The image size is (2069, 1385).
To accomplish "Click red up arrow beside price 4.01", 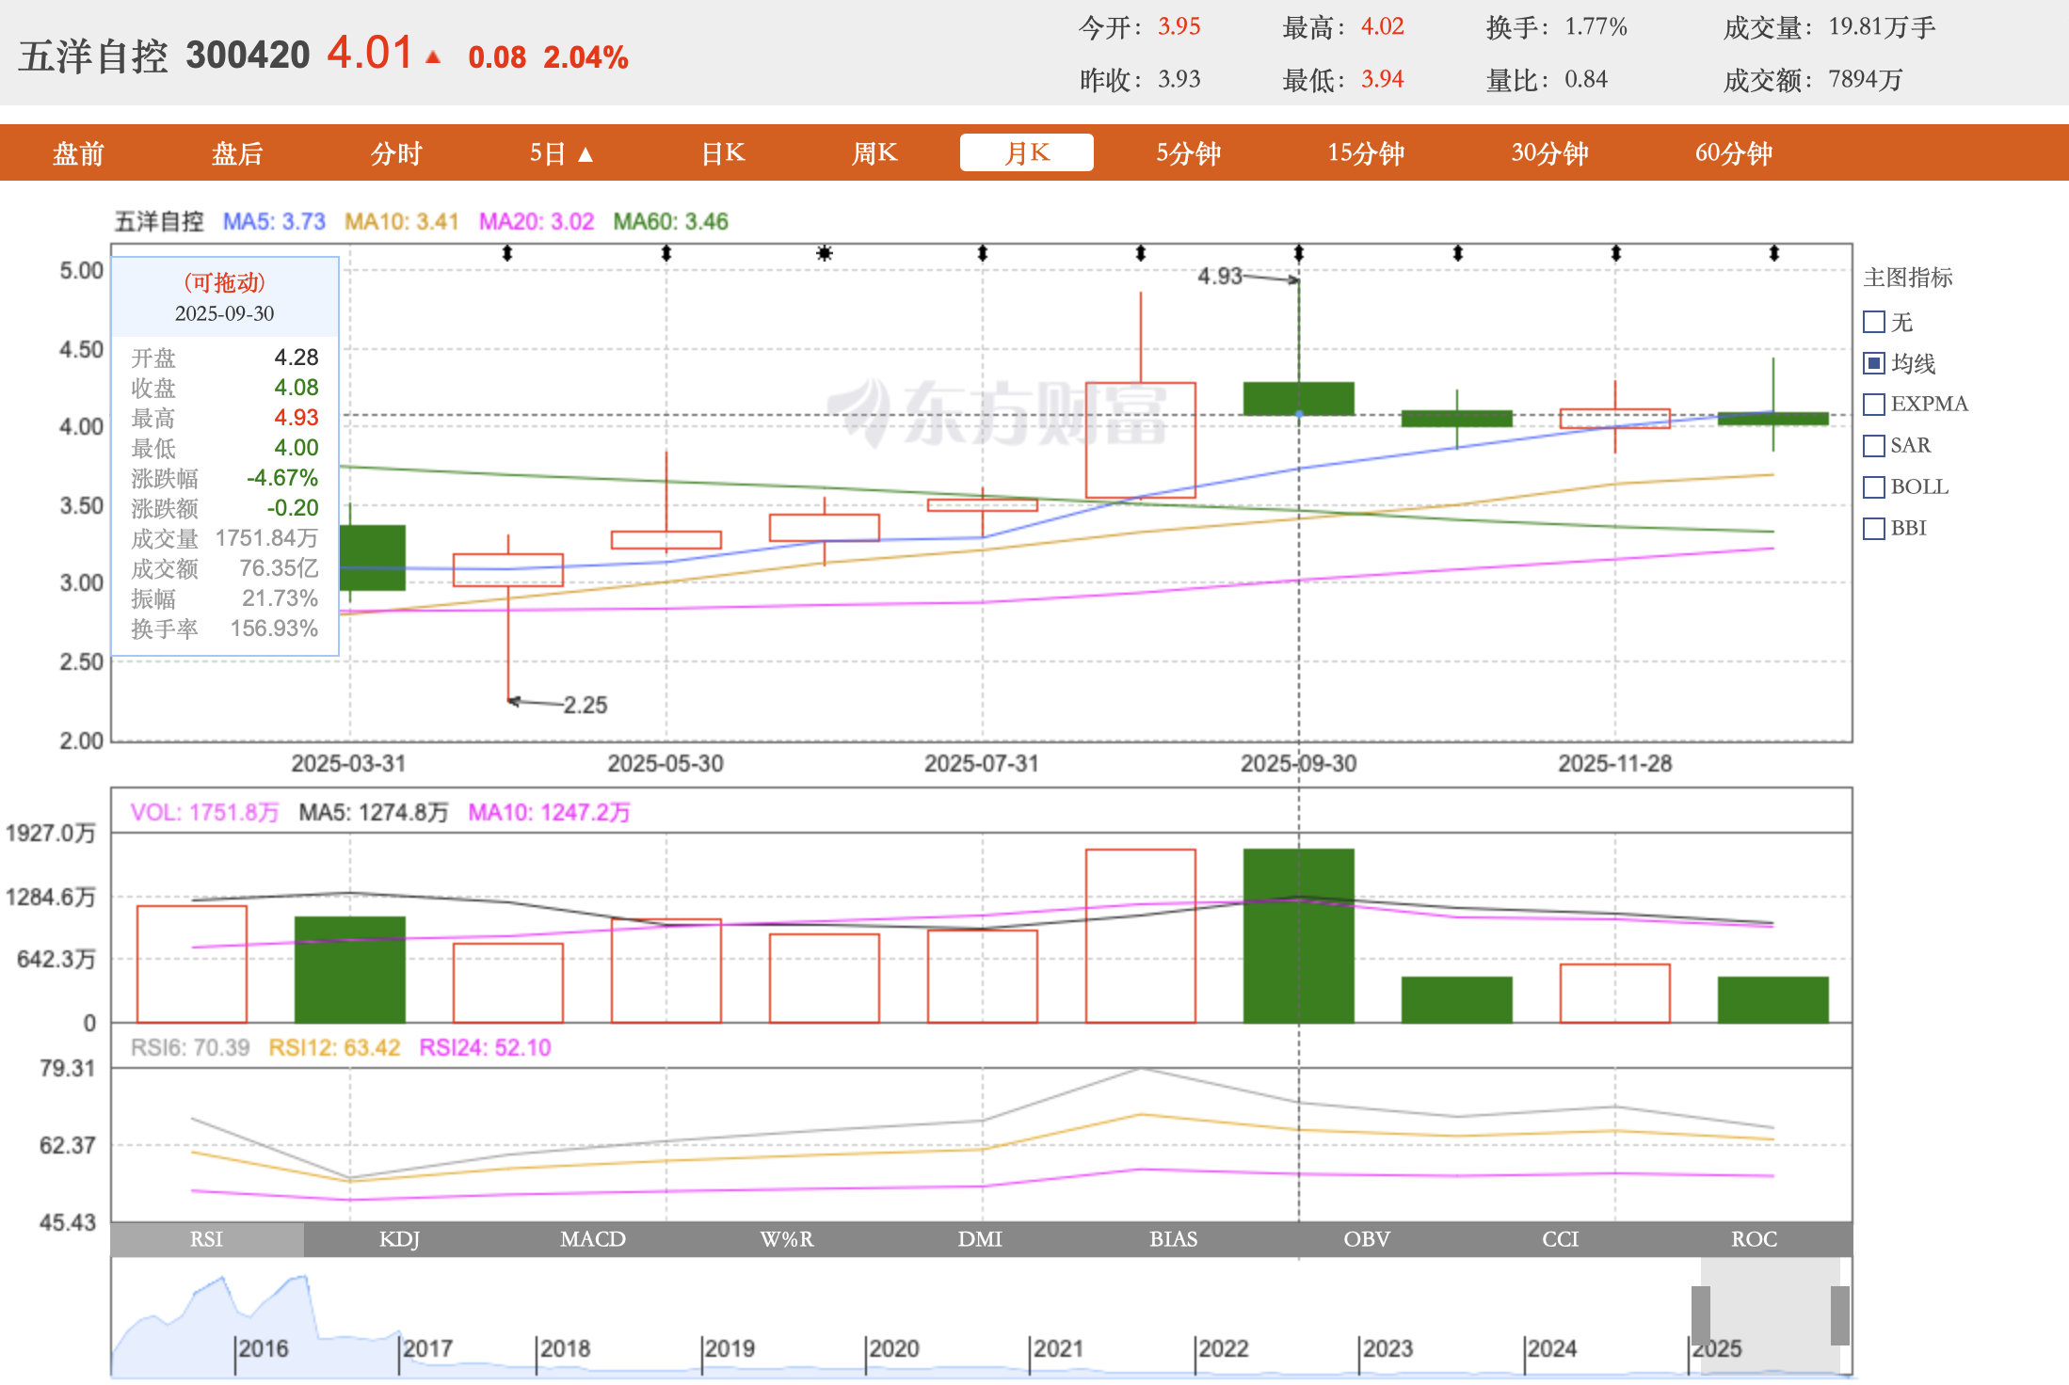I will (433, 57).
